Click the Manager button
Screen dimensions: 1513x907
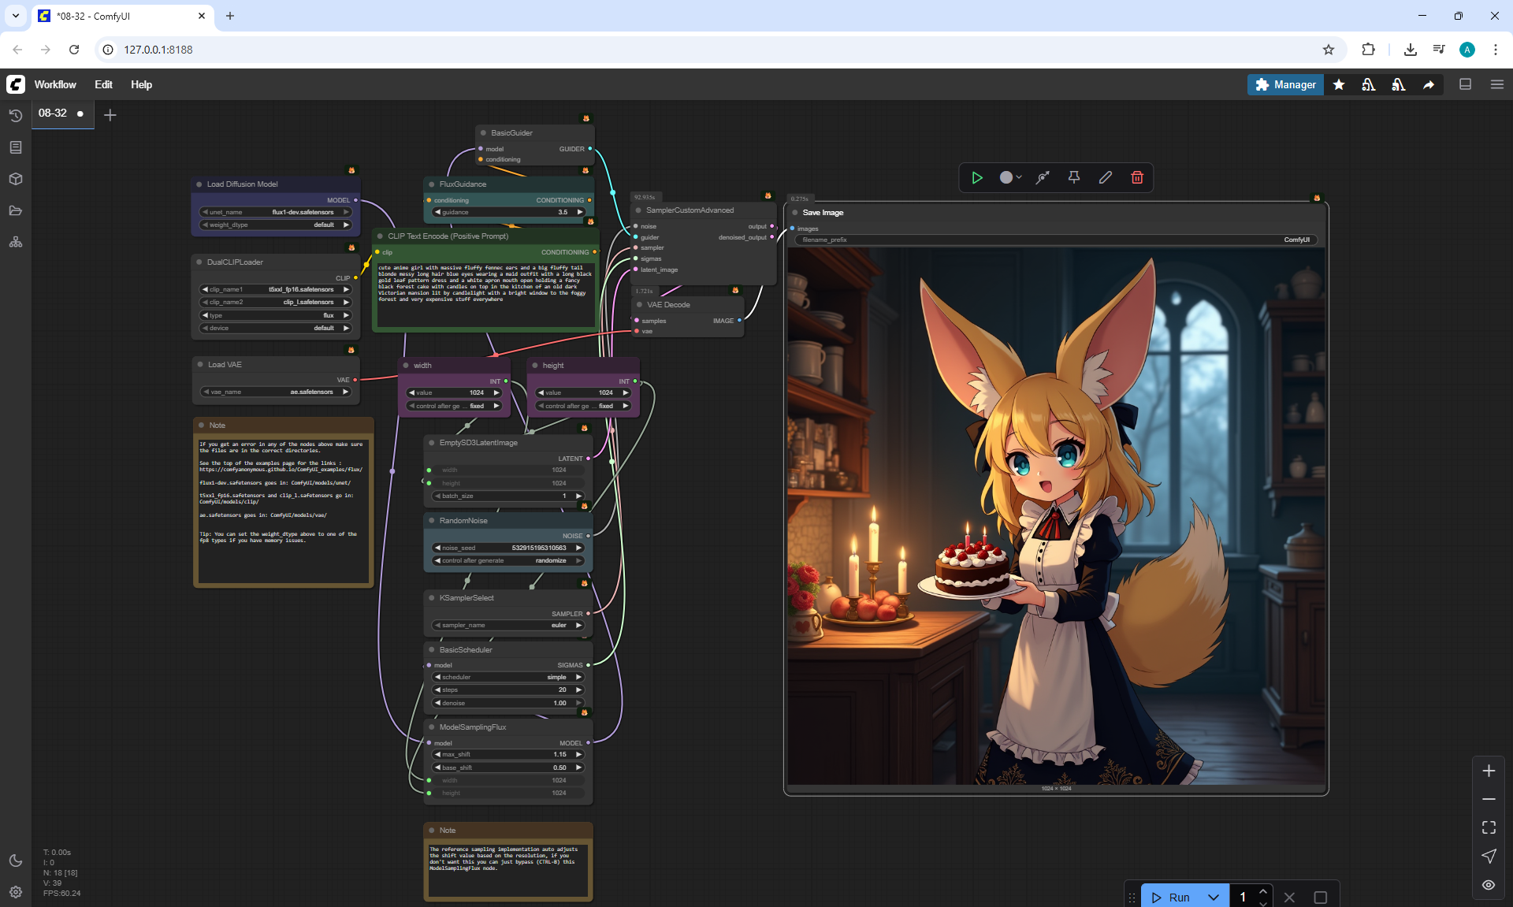(x=1284, y=84)
